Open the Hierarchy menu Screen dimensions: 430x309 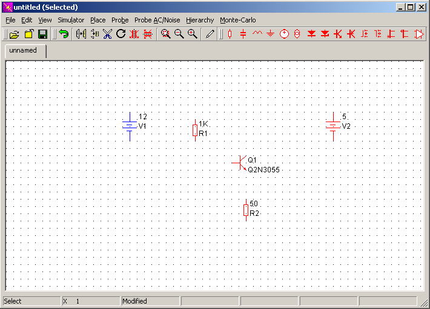(x=200, y=20)
